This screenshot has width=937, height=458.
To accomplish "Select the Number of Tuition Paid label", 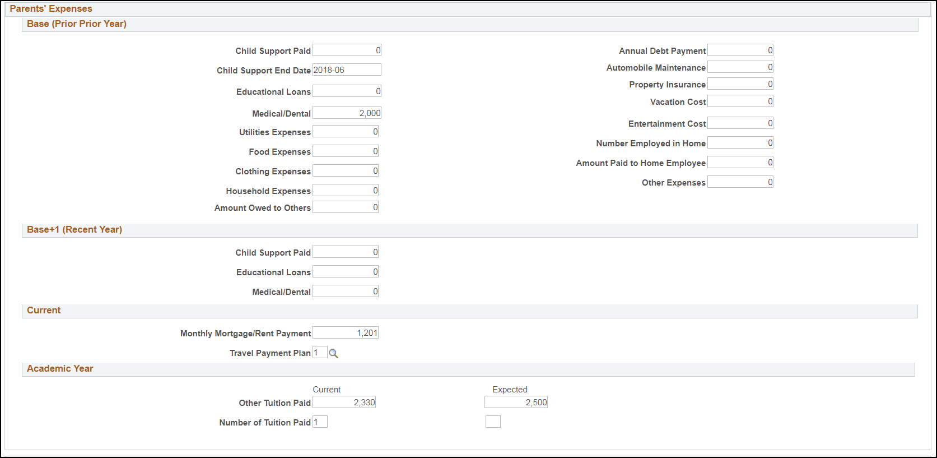I will [265, 423].
